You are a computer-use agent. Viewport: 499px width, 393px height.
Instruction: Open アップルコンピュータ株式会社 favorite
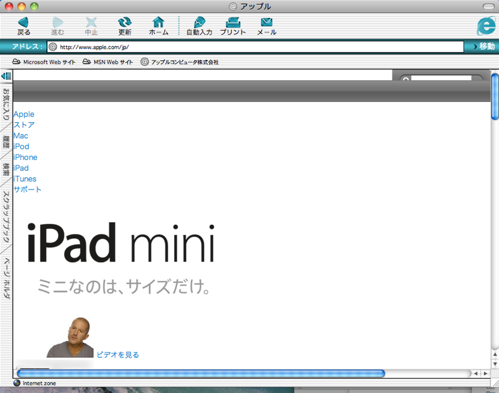(180, 62)
